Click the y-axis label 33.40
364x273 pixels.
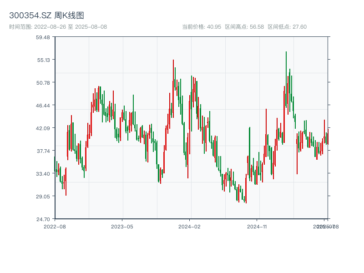[x=43, y=174]
